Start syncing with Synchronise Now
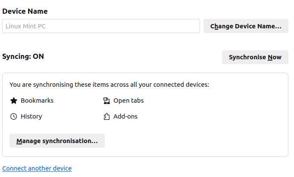 pos(255,57)
